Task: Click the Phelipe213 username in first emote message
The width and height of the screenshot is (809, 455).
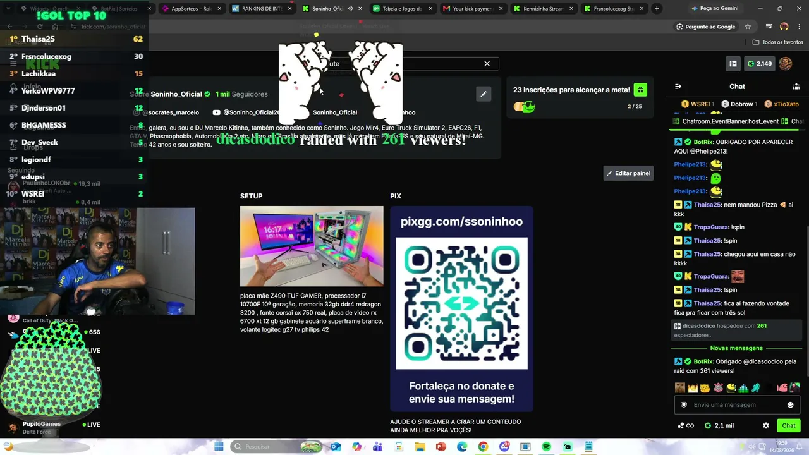Action: 690,164
